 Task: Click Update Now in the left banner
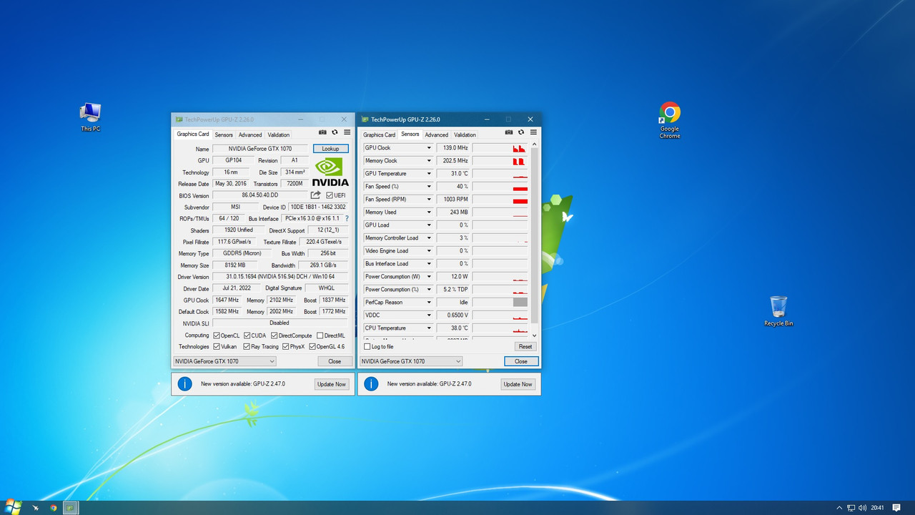point(332,384)
